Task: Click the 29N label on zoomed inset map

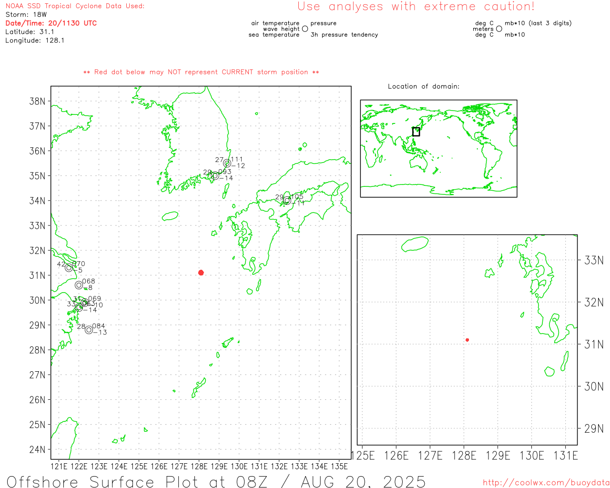Action: click(594, 428)
